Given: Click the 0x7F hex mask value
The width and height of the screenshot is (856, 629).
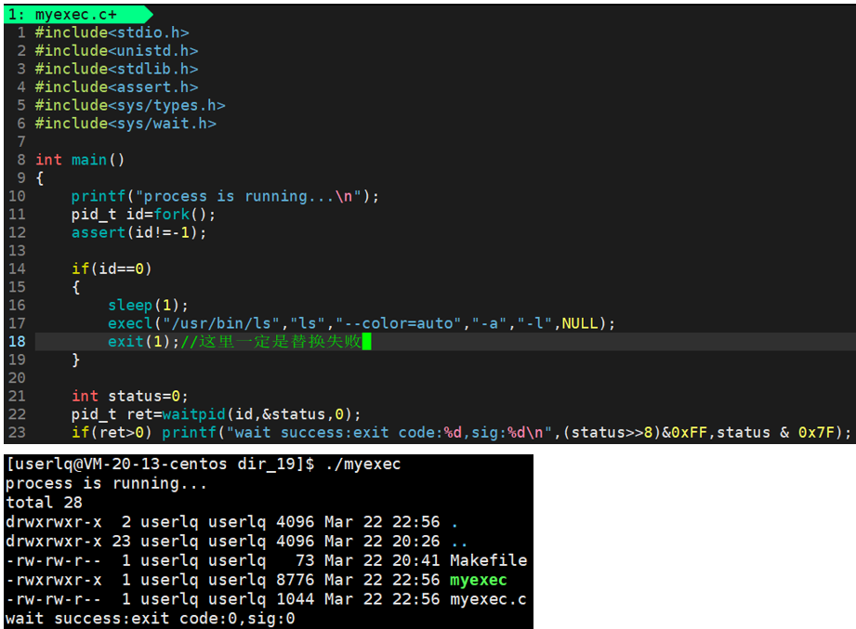Looking at the screenshot, I should click(x=816, y=433).
